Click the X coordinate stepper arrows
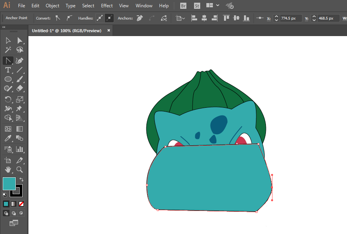The image size is (347, 234). tap(276, 18)
